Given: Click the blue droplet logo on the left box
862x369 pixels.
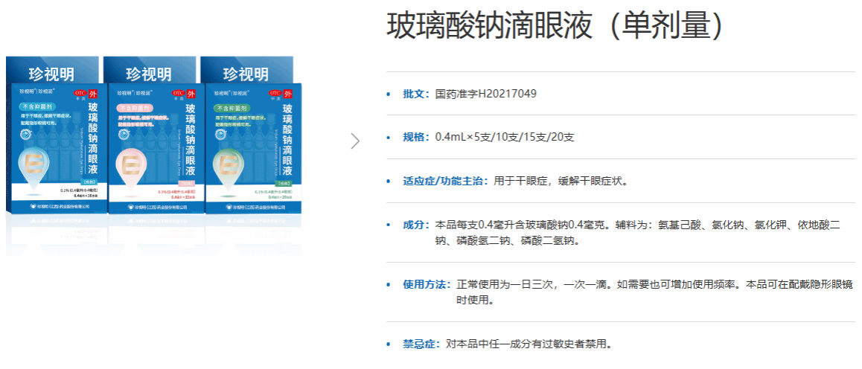Looking at the screenshot, I should click(34, 164).
